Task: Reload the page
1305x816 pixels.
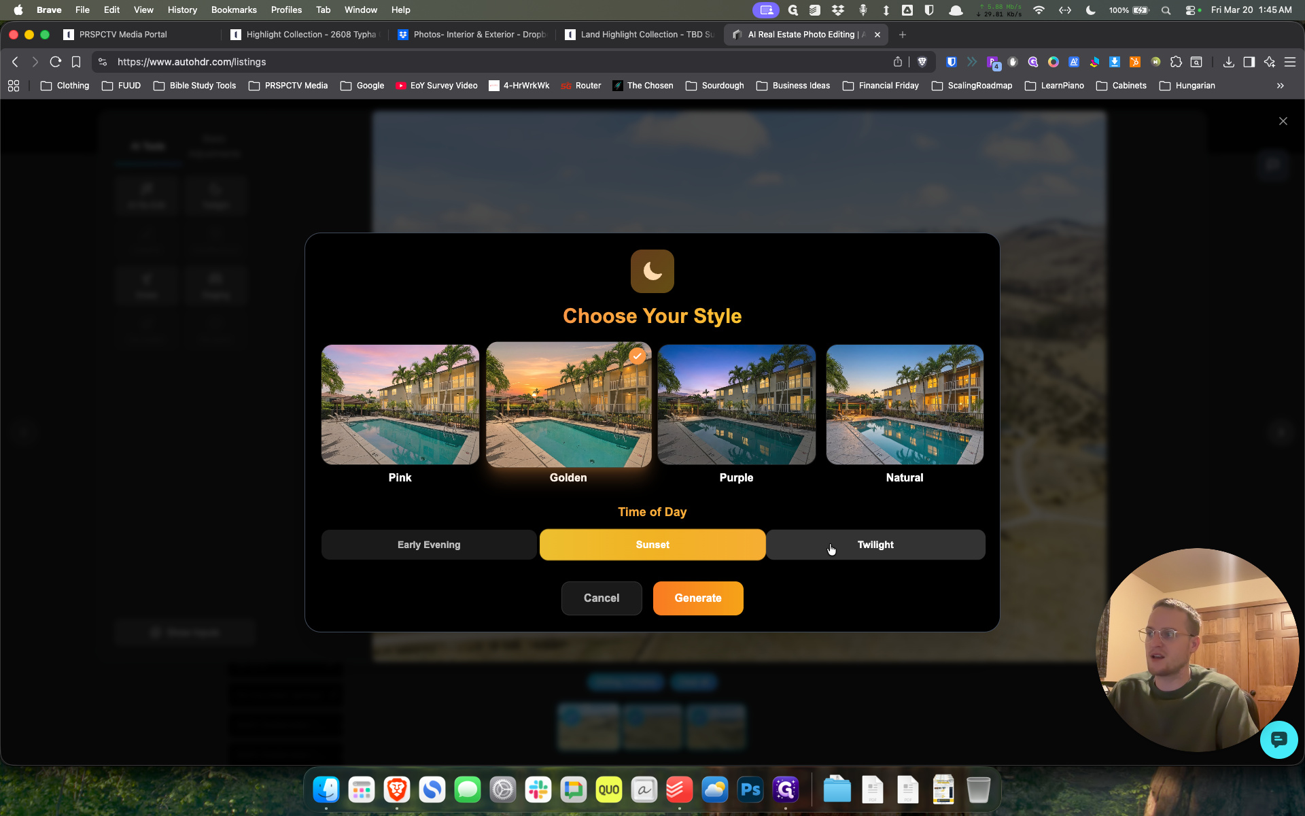Action: [x=56, y=62]
